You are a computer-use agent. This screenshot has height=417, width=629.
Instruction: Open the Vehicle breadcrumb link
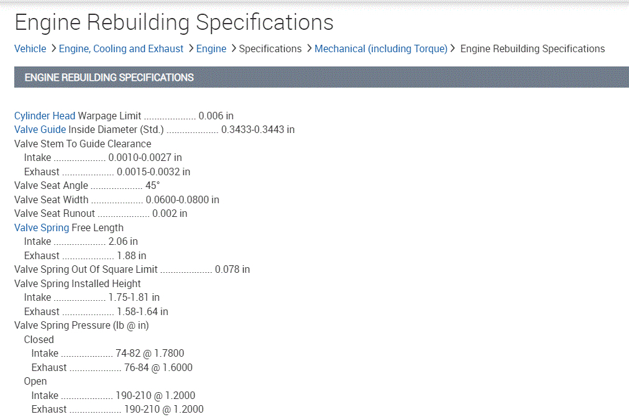(x=30, y=48)
